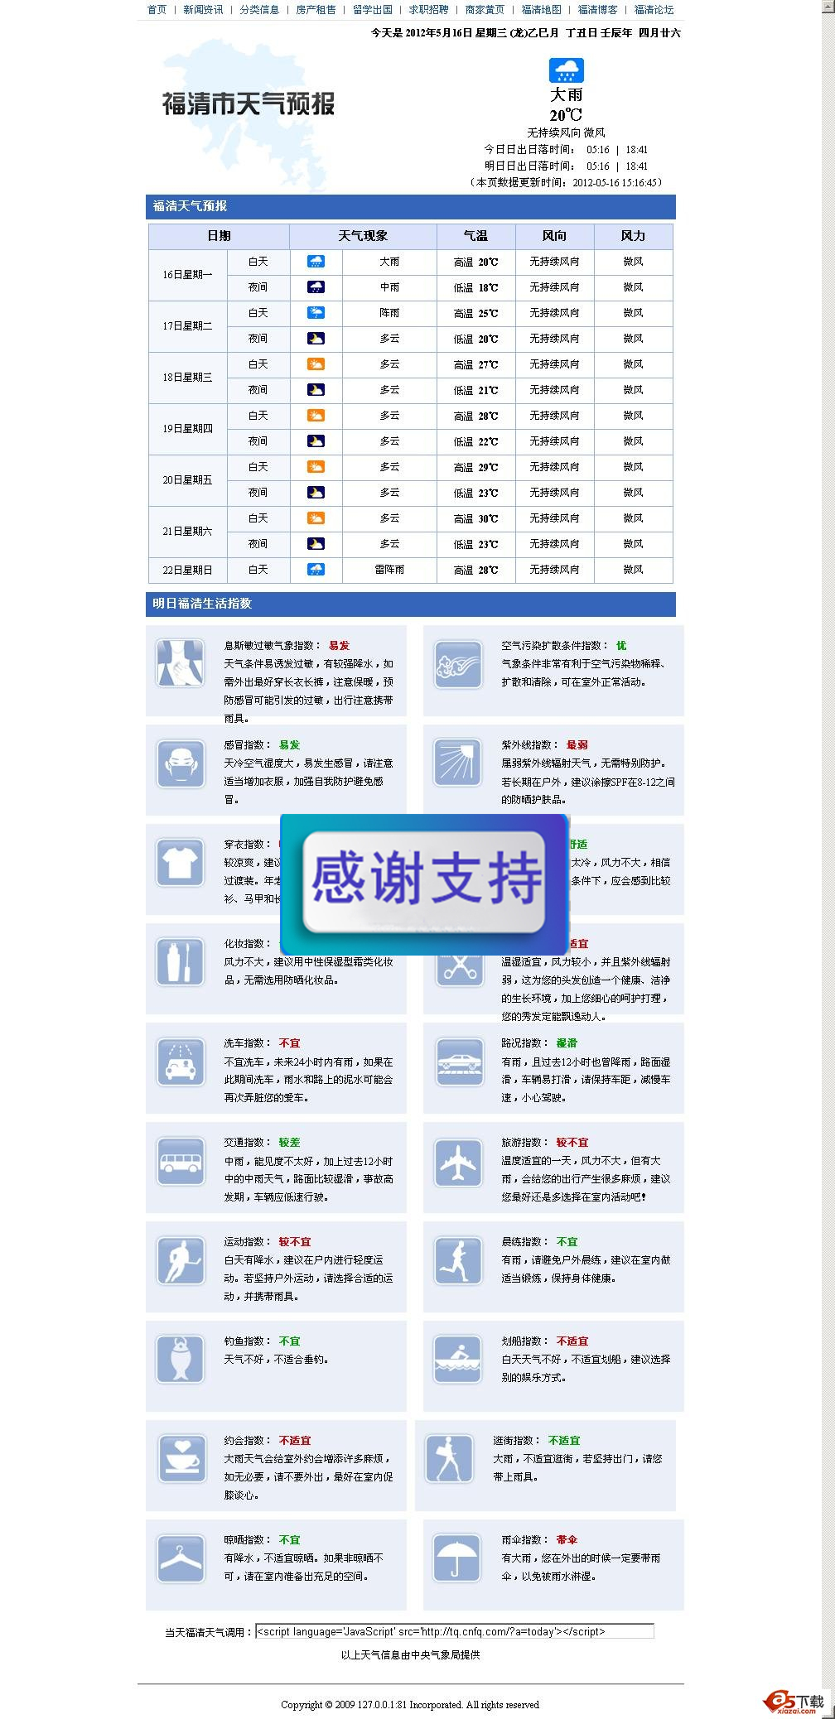The image size is (835, 1719).
Task: Open the 分类信息 navigation link
Action: [259, 10]
